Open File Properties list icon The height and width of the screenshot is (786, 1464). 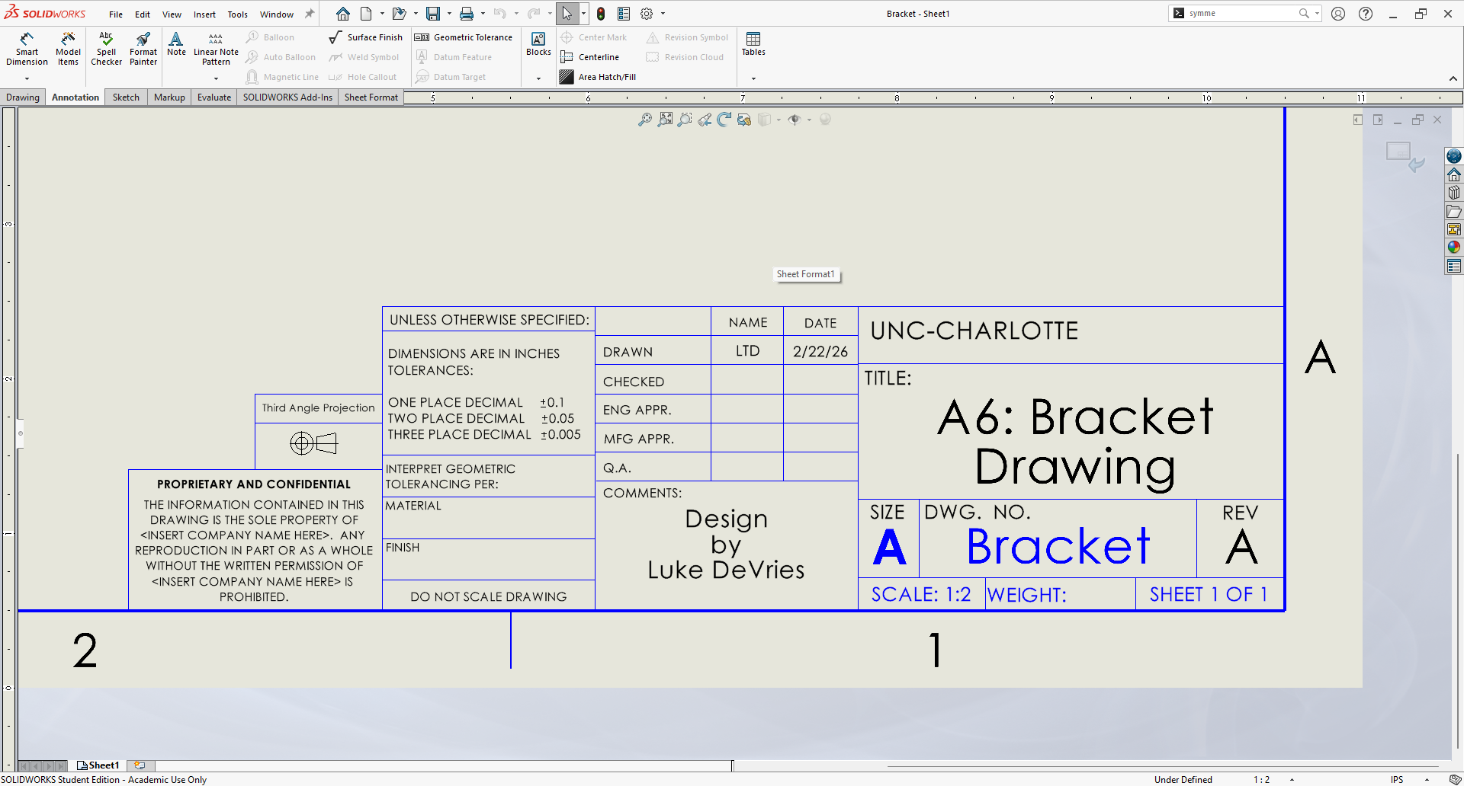tap(624, 14)
